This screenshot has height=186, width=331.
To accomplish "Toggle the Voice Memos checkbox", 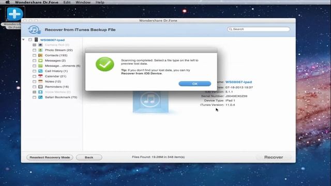I will (35, 92).
